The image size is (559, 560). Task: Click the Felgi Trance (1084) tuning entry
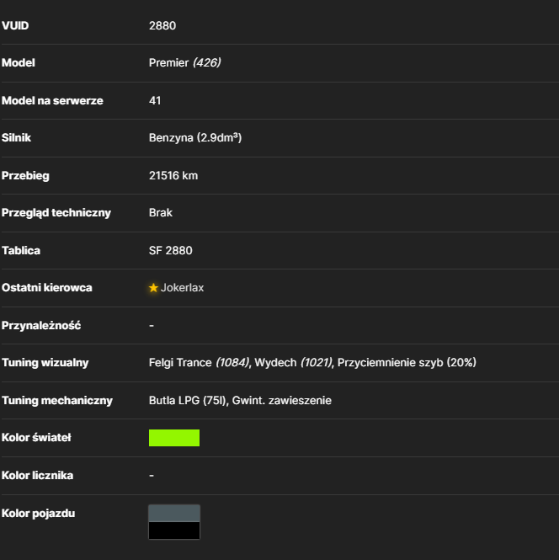[x=200, y=363]
